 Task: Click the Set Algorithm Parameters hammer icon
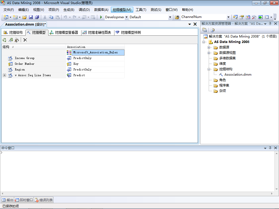pos(17,40)
